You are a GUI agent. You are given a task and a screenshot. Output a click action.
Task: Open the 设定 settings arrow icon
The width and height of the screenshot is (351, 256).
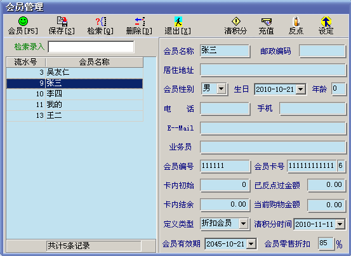pos(326,22)
